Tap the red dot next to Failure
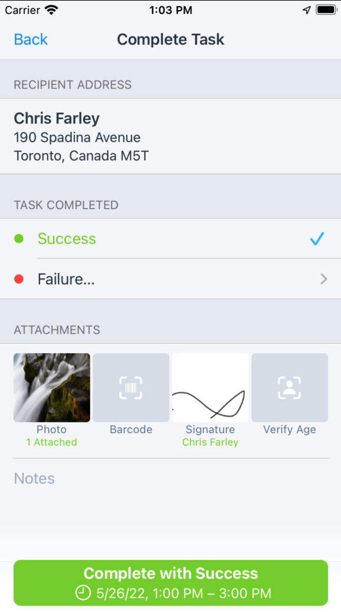This screenshot has width=341, height=612. click(19, 279)
